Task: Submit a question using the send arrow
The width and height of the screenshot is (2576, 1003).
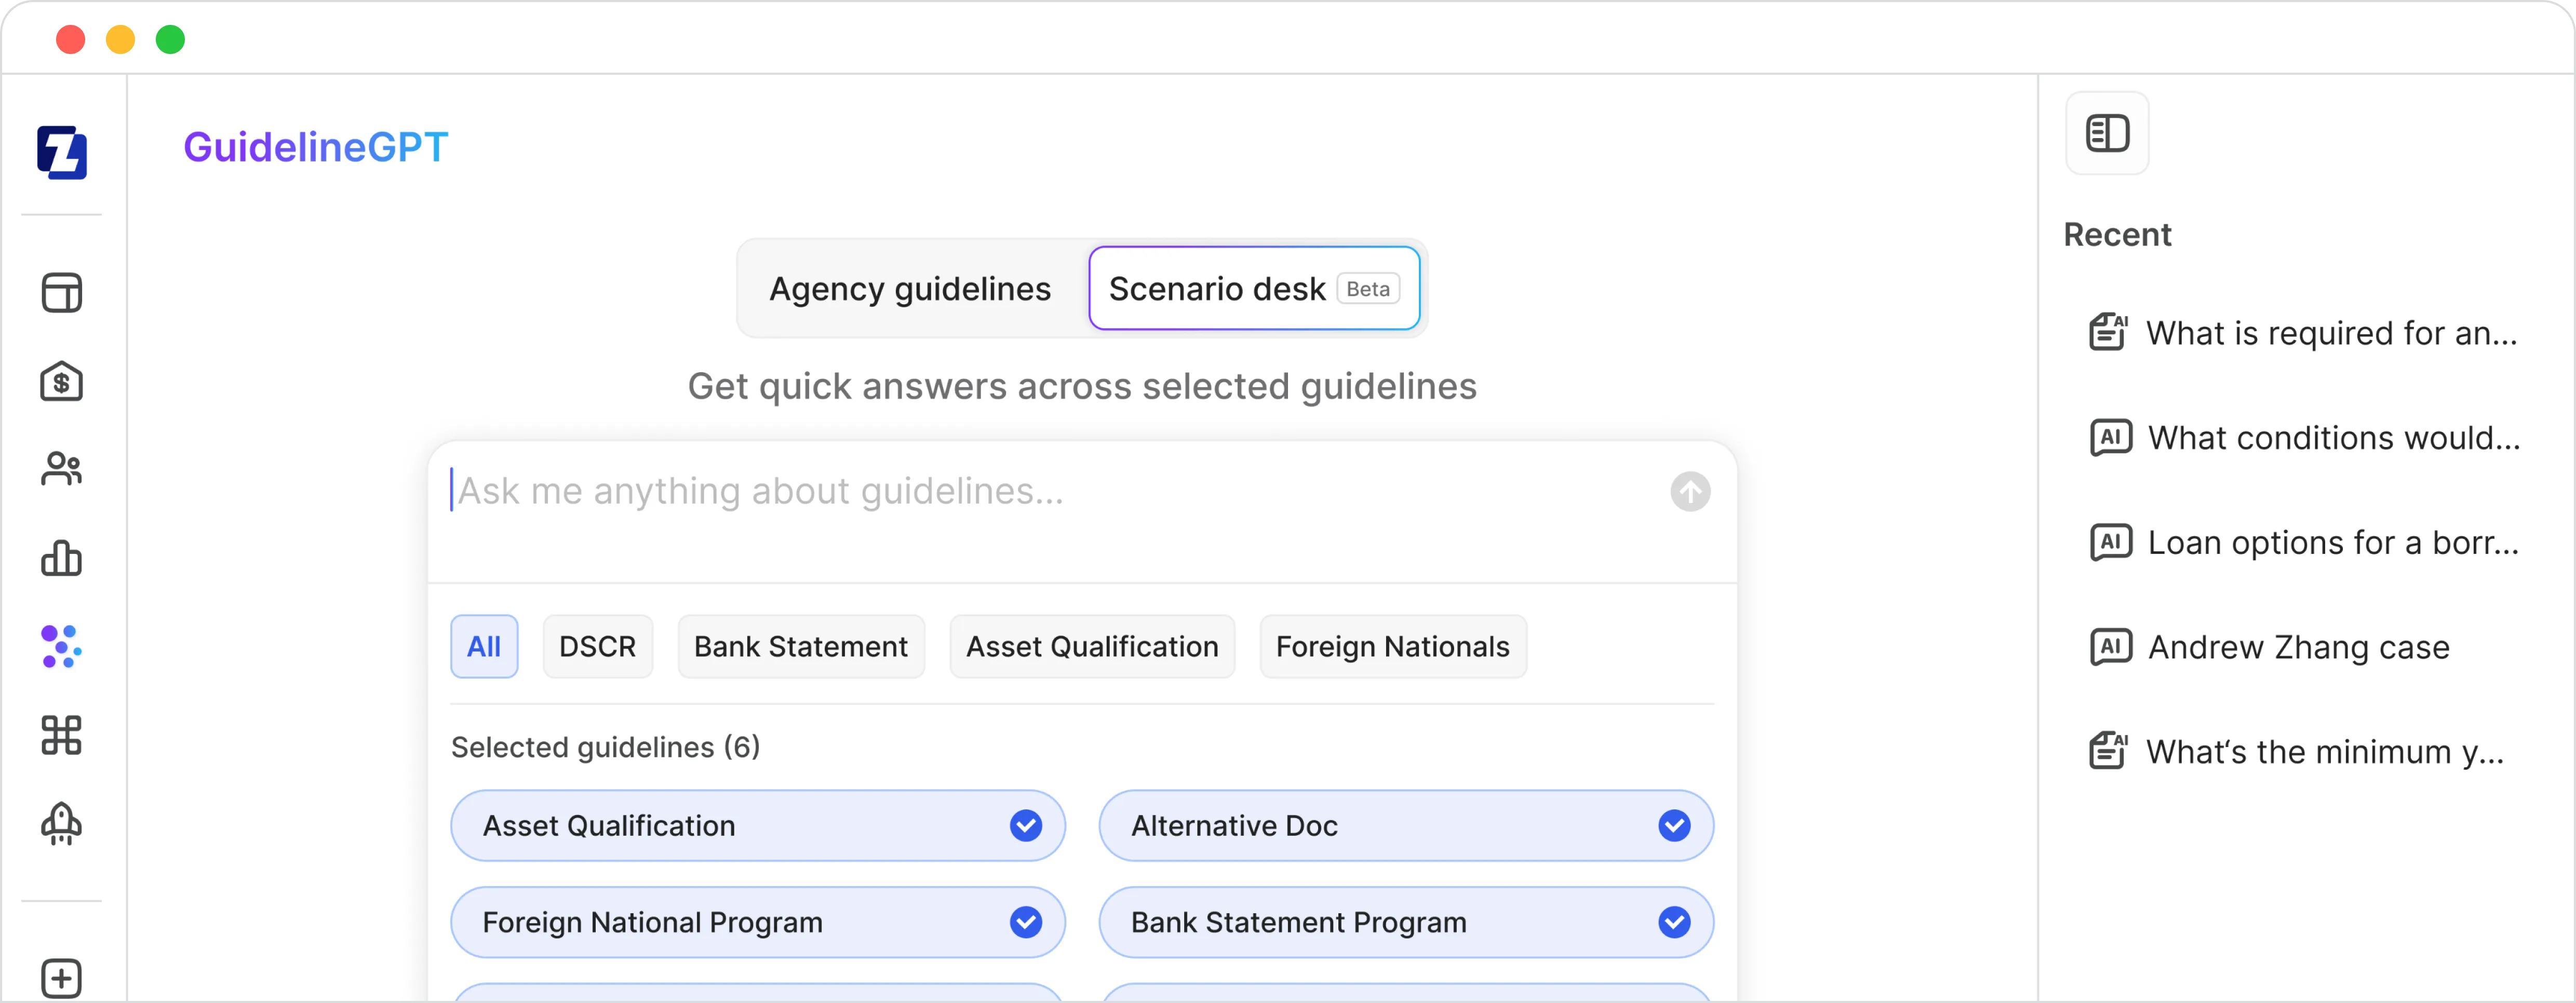Action: pos(1689,491)
